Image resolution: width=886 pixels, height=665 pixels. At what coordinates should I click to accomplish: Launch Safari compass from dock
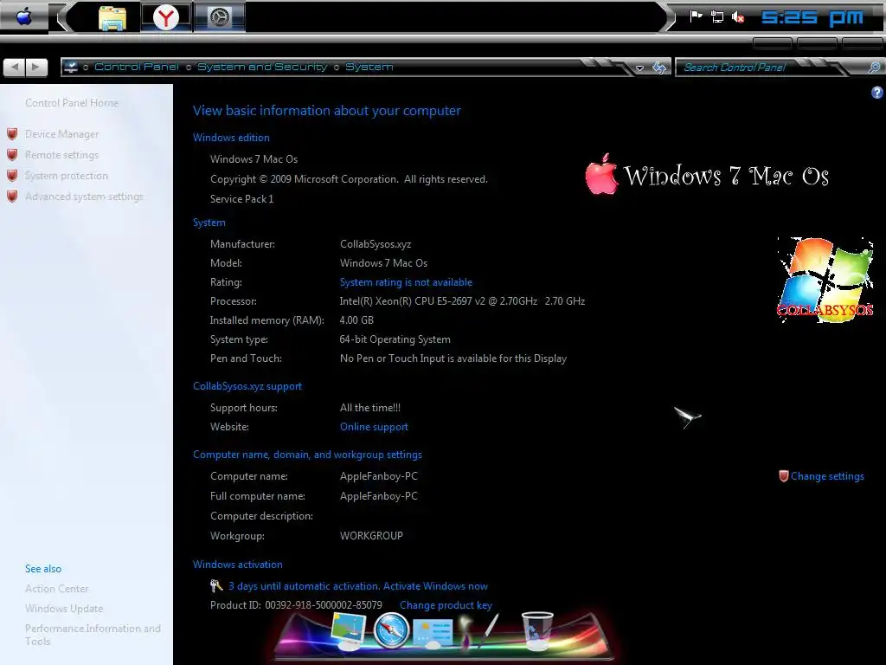pos(391,630)
